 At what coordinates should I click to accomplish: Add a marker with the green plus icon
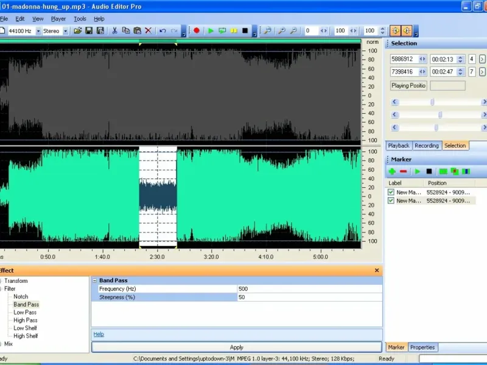click(x=392, y=172)
